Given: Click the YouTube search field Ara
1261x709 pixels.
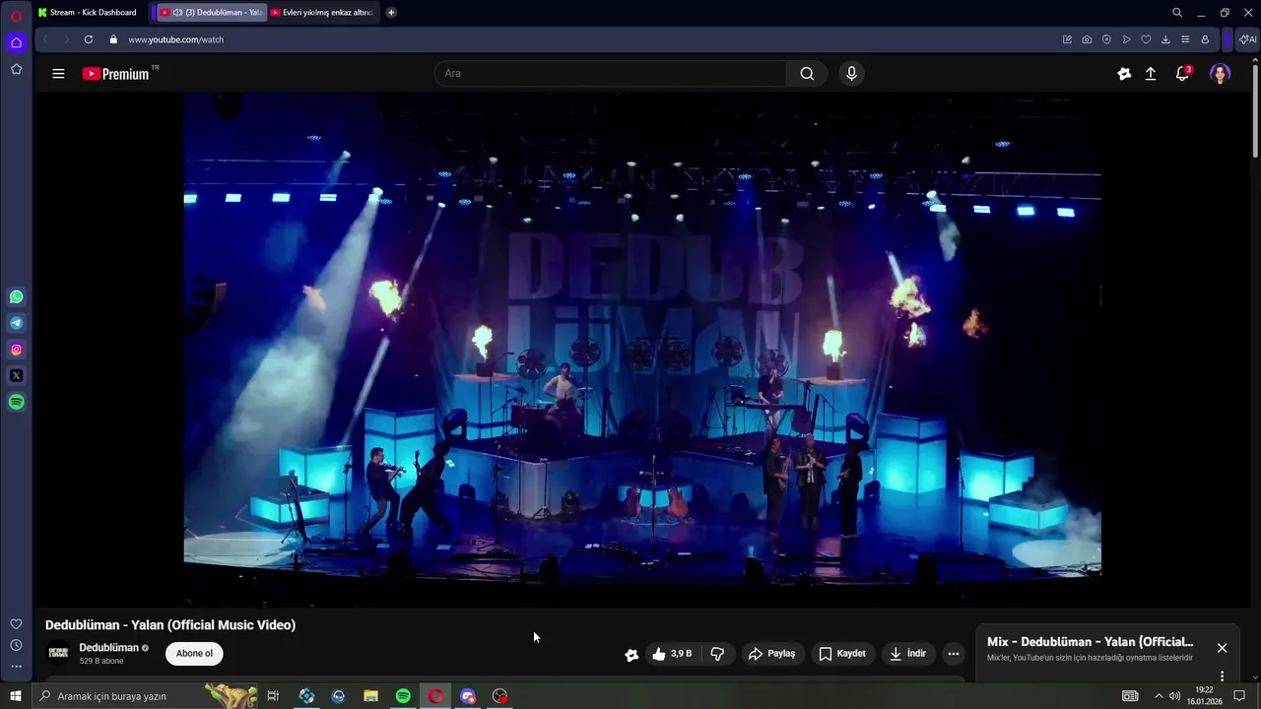Looking at the screenshot, I should tap(611, 73).
